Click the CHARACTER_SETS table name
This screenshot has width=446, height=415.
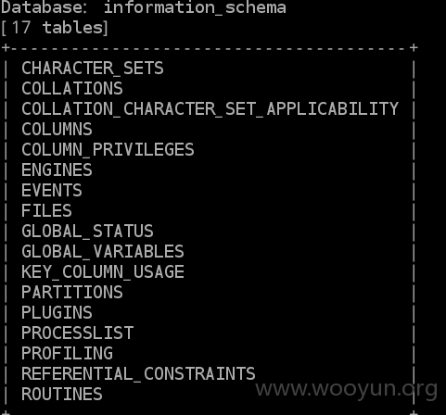tap(93, 69)
